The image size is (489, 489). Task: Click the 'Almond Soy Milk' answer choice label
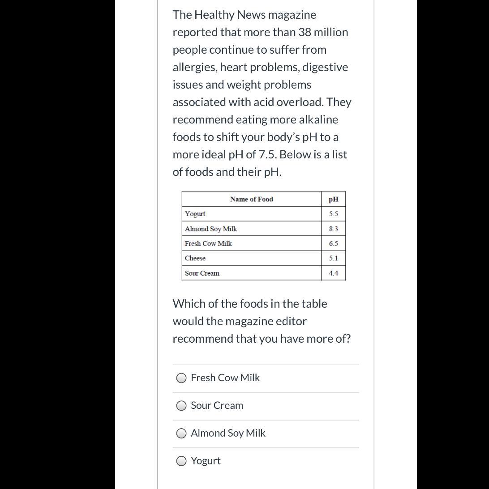pos(228,433)
